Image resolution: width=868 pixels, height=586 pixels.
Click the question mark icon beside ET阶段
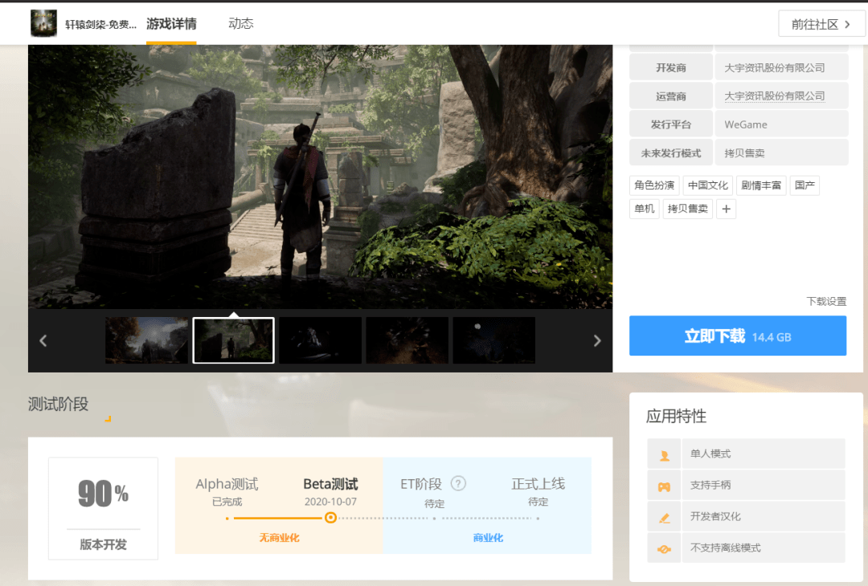click(x=458, y=484)
